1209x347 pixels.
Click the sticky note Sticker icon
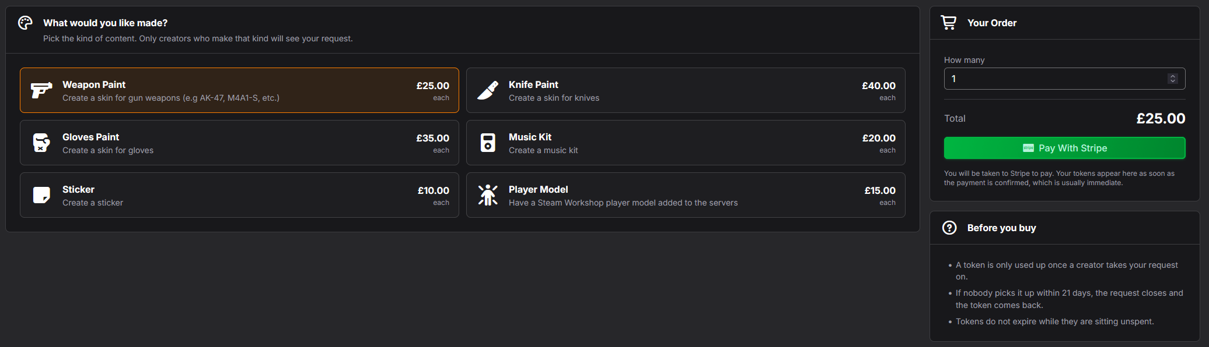(41, 195)
